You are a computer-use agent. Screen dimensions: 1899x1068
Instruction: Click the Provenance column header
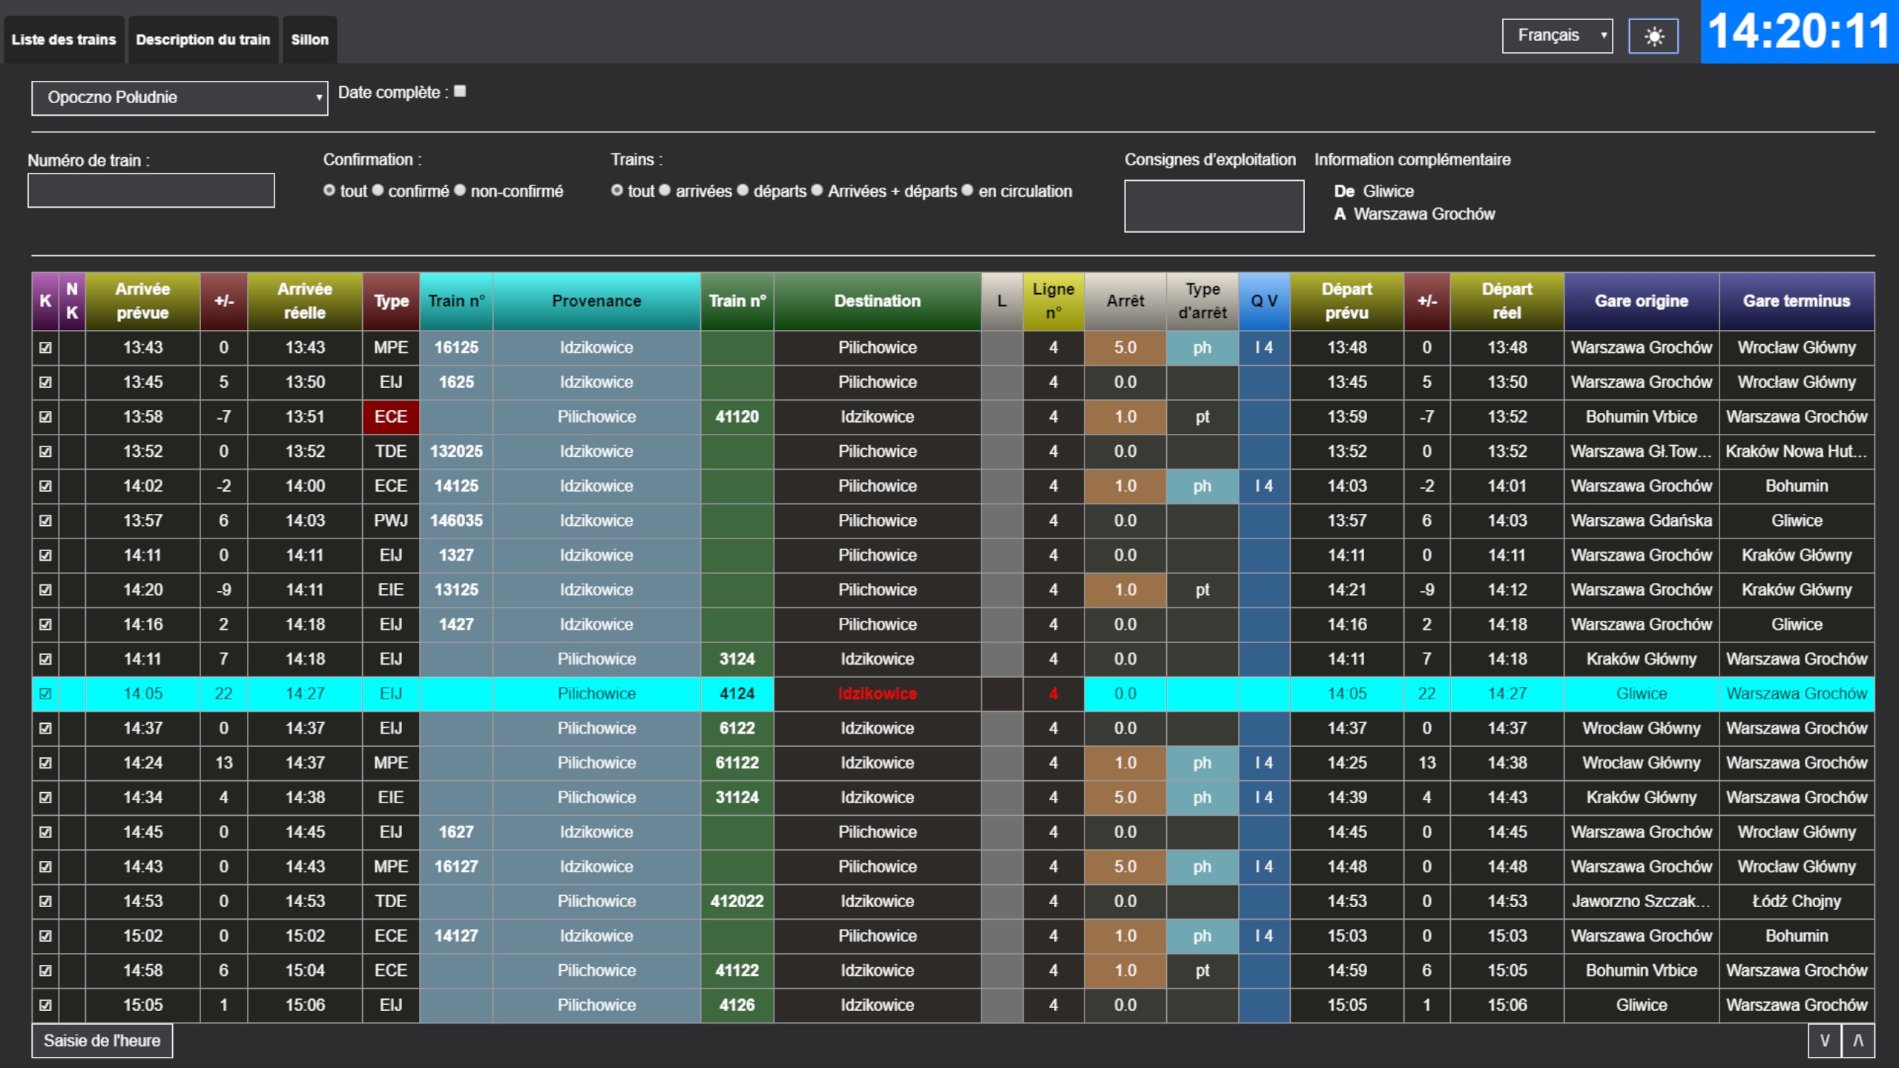pos(596,301)
